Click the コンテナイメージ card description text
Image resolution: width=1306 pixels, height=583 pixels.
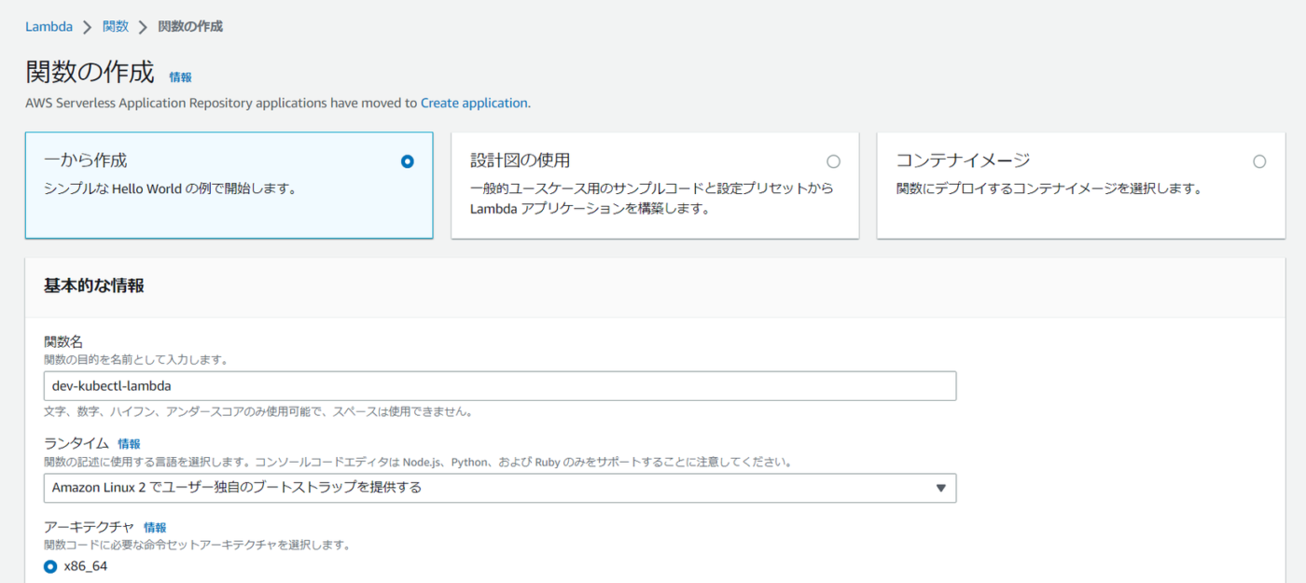(1048, 188)
